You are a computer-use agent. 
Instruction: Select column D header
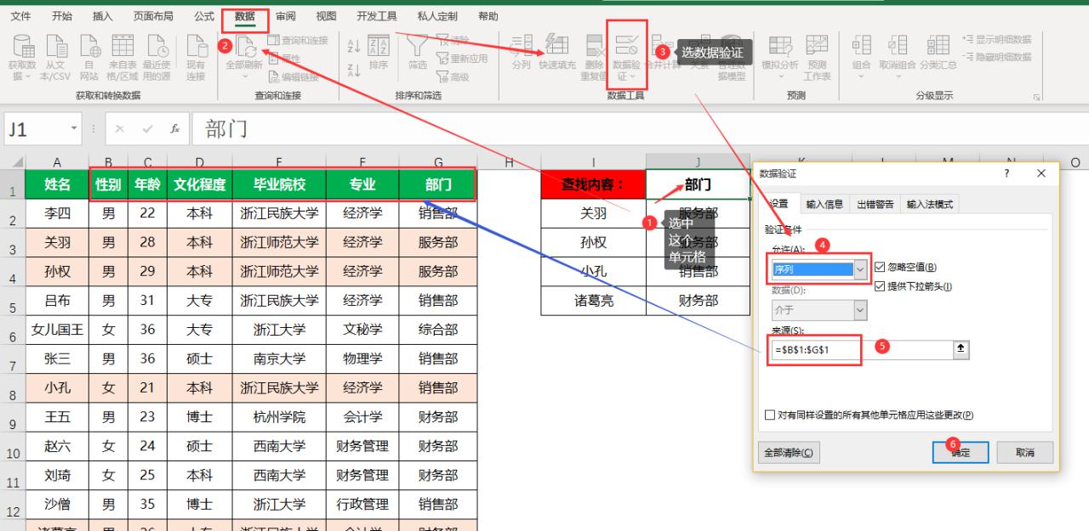(x=199, y=162)
